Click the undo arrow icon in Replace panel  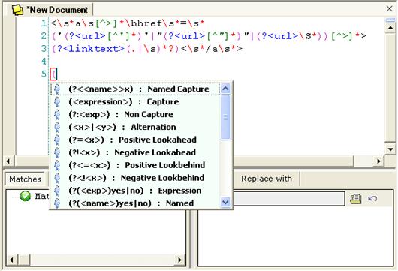372,198
